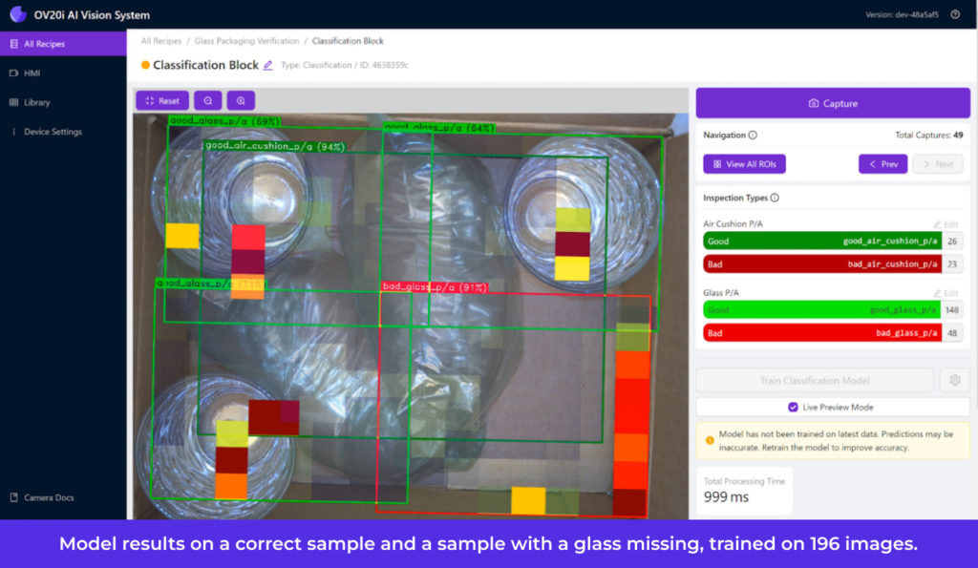Screen dimensions: 978x568
Task: Click the count 23 next to bad_air_cushion
Action: click(x=952, y=263)
